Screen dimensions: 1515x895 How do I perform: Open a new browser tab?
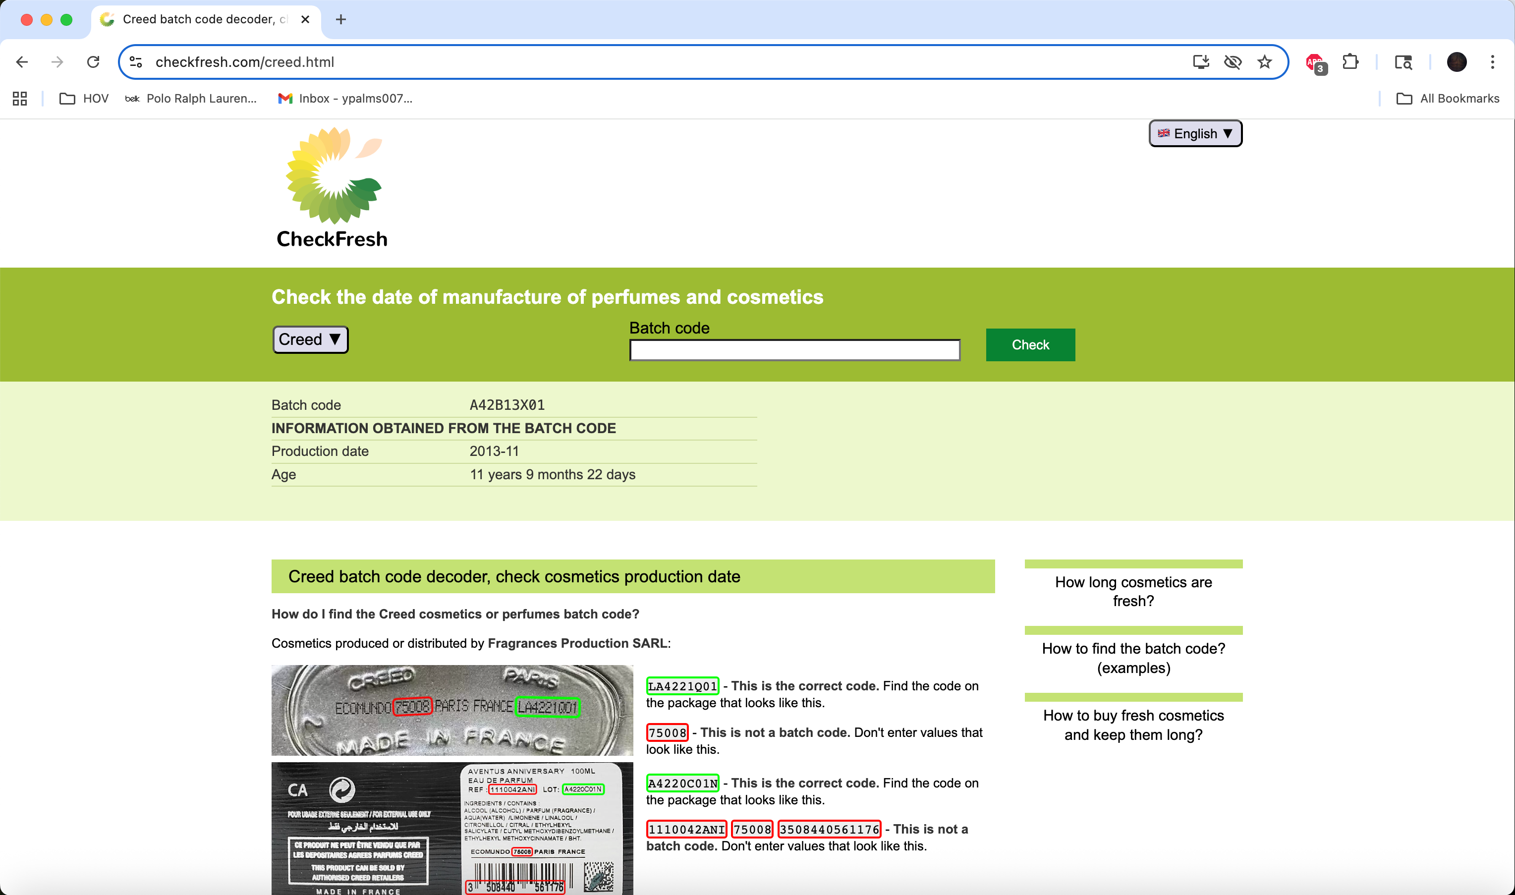point(341,19)
